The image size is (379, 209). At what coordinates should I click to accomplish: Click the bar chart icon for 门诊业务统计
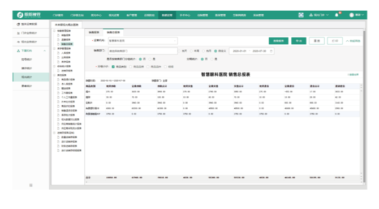coord(18,33)
